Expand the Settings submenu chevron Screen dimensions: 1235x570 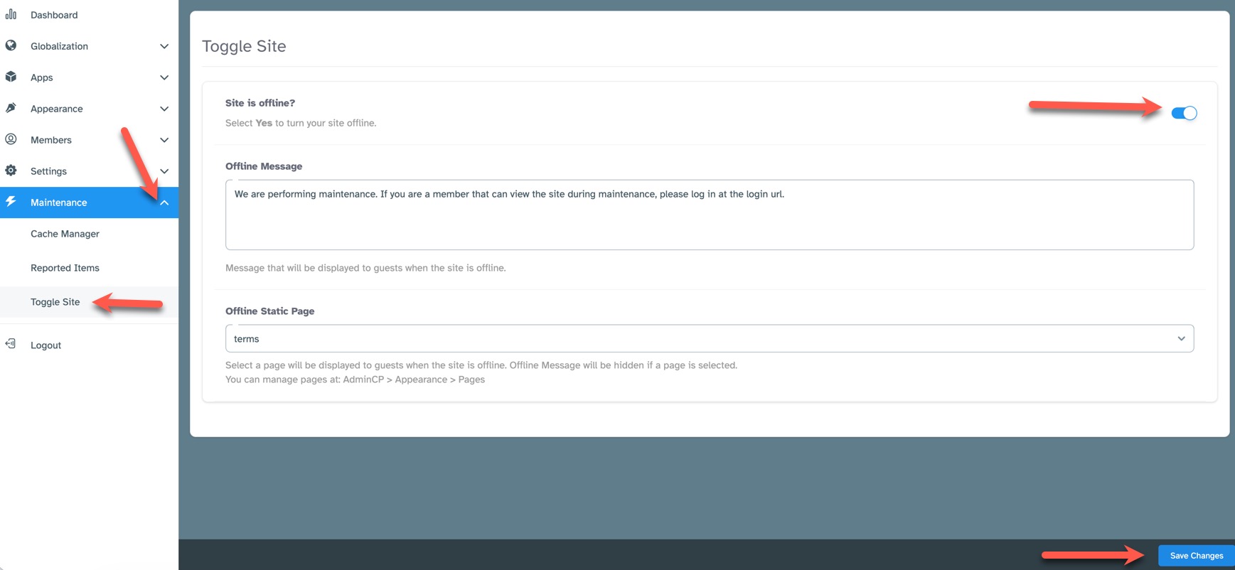164,171
